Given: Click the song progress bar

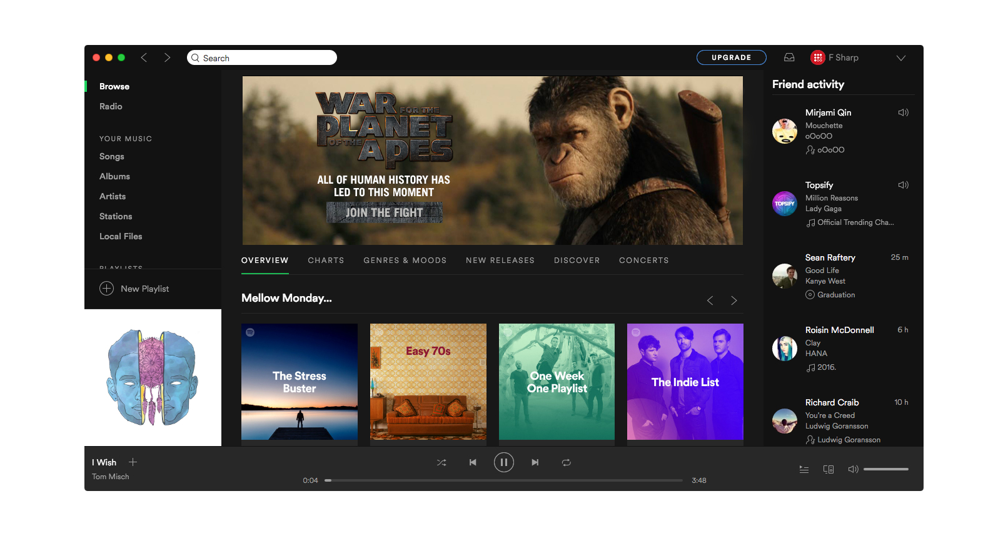Looking at the screenshot, I should [503, 480].
